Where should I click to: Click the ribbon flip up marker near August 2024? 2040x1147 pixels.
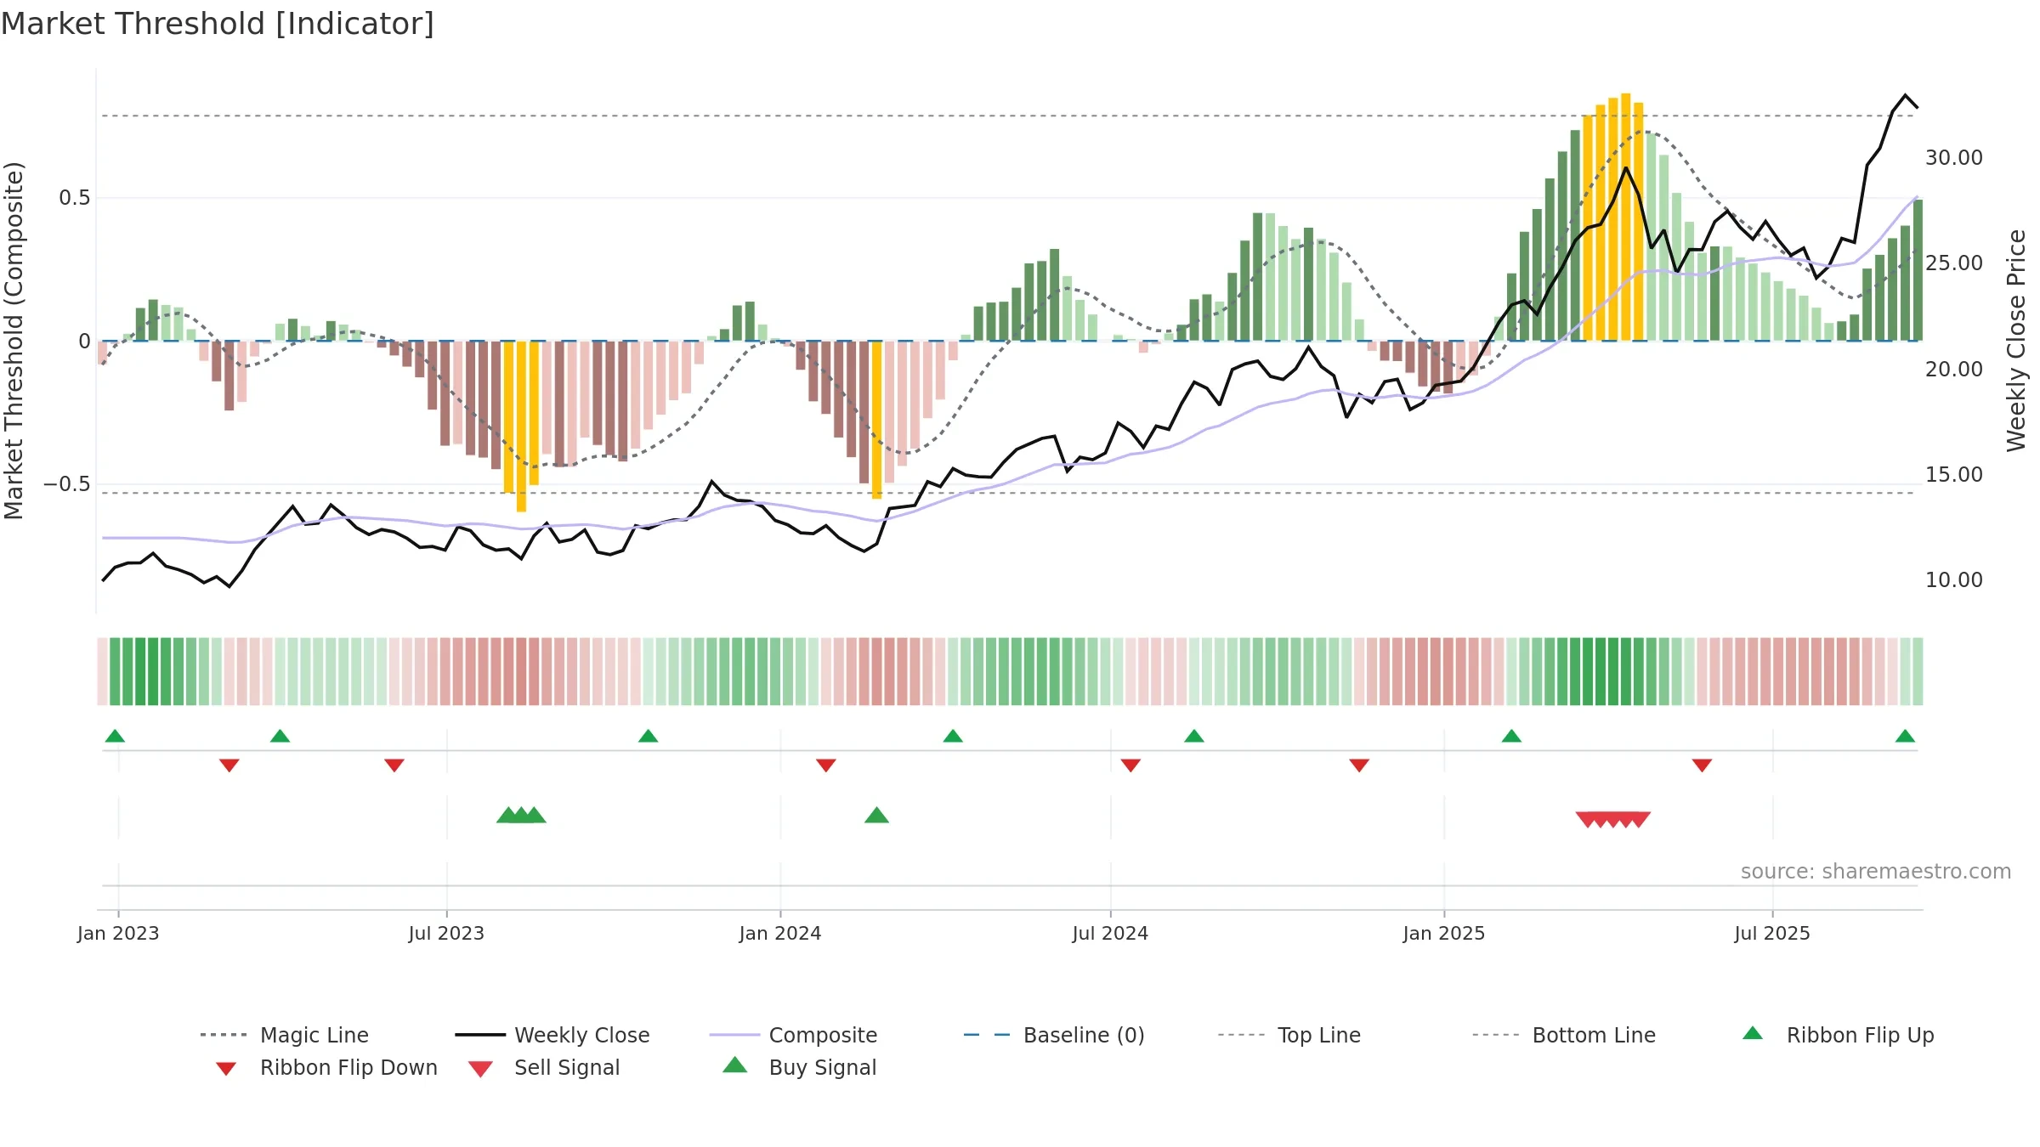pos(1194,736)
